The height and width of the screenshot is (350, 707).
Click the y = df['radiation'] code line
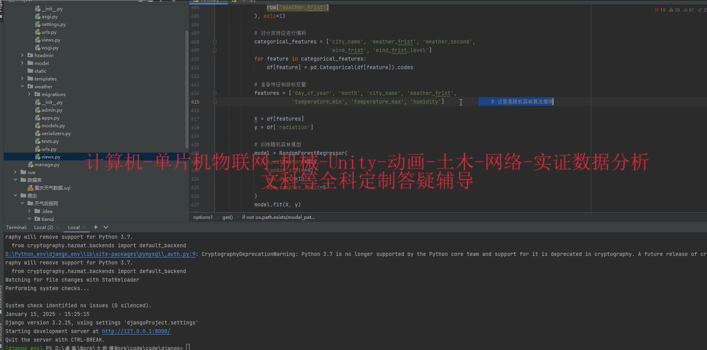coord(283,128)
